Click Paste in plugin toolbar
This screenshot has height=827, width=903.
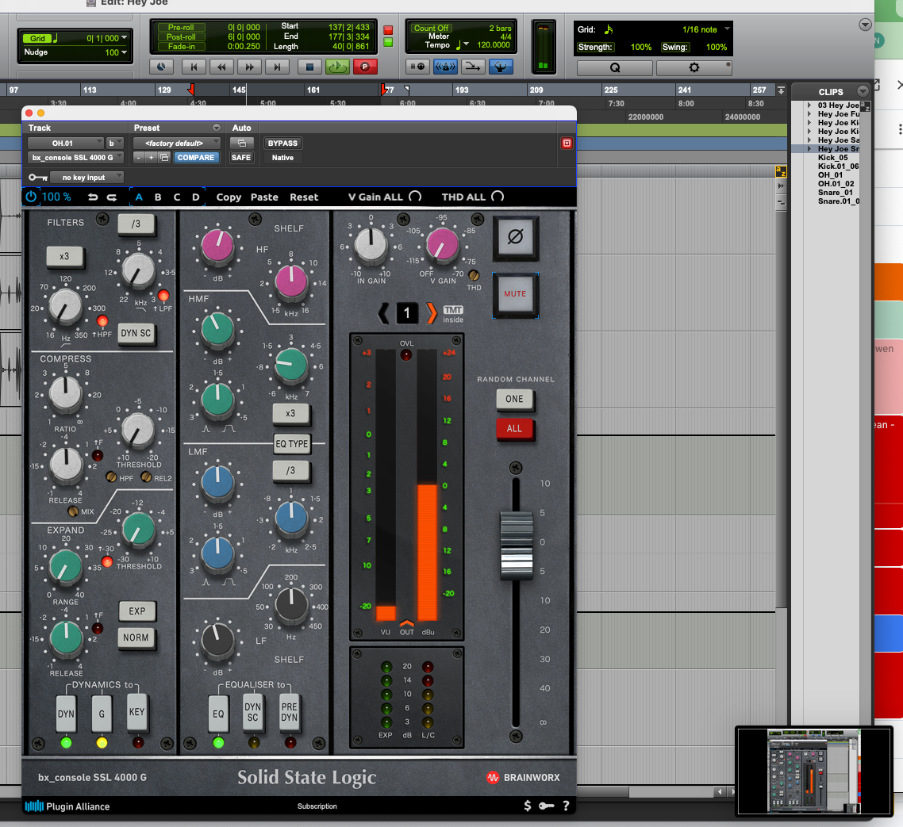(x=264, y=197)
